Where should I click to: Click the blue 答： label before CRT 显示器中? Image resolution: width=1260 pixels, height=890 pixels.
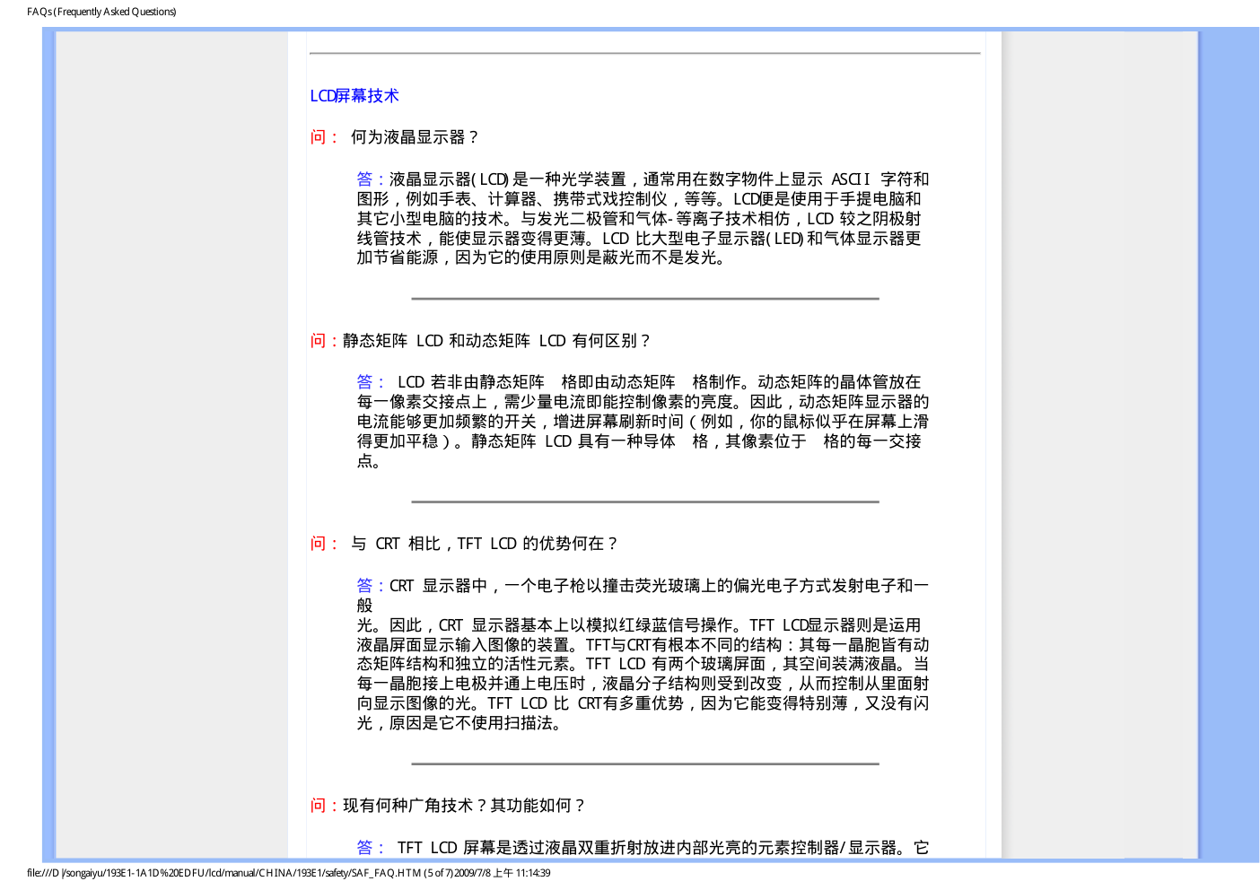coord(371,586)
